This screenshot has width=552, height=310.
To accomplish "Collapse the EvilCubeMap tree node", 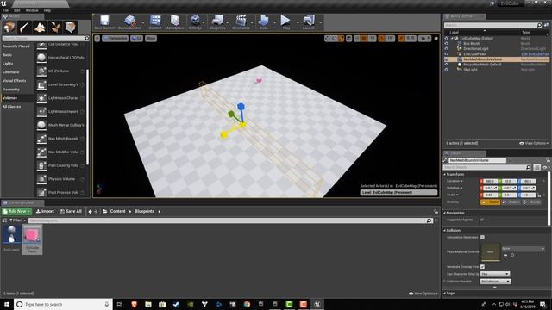I will pyautogui.click(x=452, y=38).
